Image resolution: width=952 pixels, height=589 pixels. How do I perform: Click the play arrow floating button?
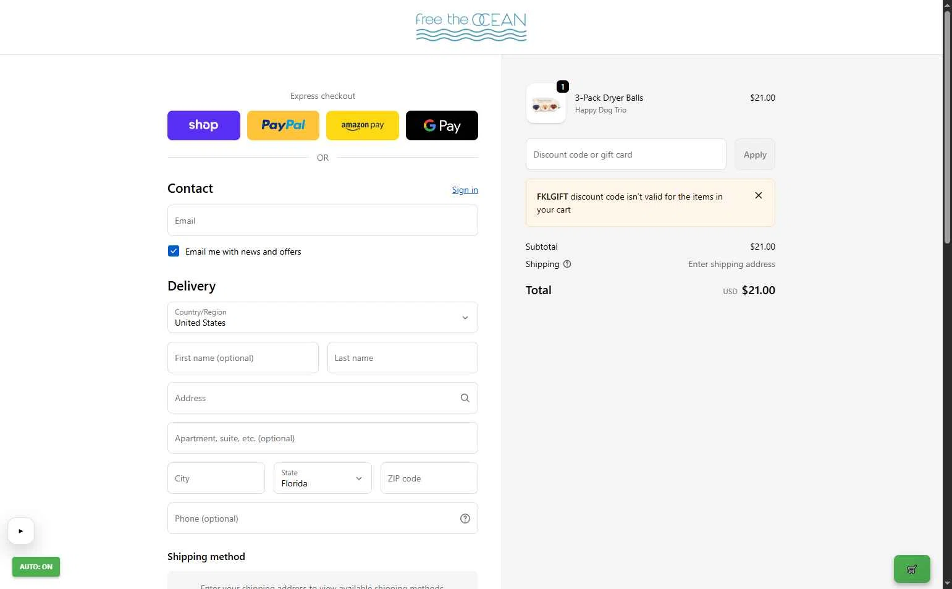(21, 531)
